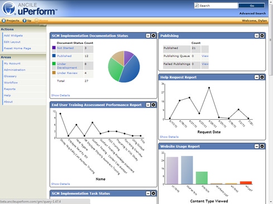Click the purple Not Started color swatch
This screenshot has height=204, width=273.
(x=54, y=48)
